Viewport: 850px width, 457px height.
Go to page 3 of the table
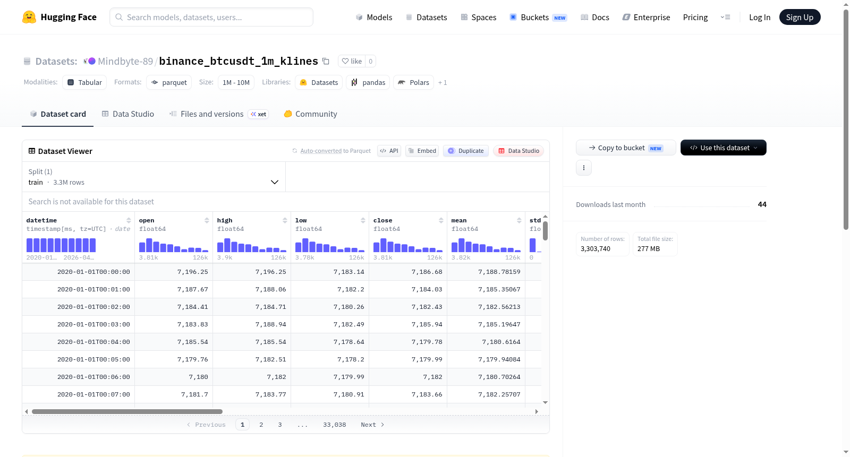pos(280,425)
